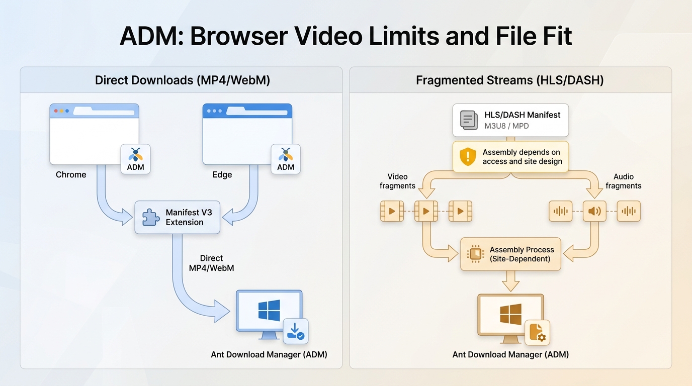Click the speaker audio fragment icon
The image size is (692, 386).
pyautogui.click(x=594, y=211)
